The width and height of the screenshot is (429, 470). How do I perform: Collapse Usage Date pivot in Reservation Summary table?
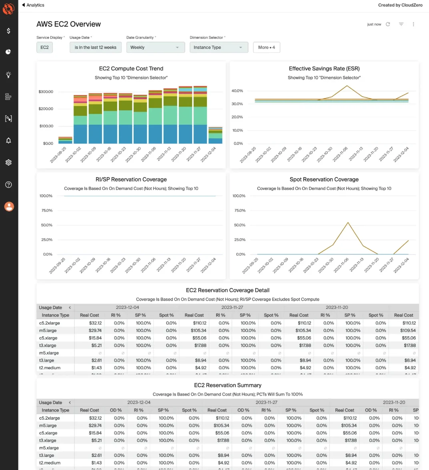tap(70, 402)
